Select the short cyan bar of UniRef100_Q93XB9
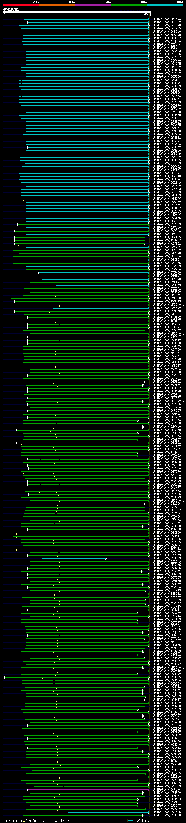The height and width of the screenshot is (823, 186). [x=74, y=558]
